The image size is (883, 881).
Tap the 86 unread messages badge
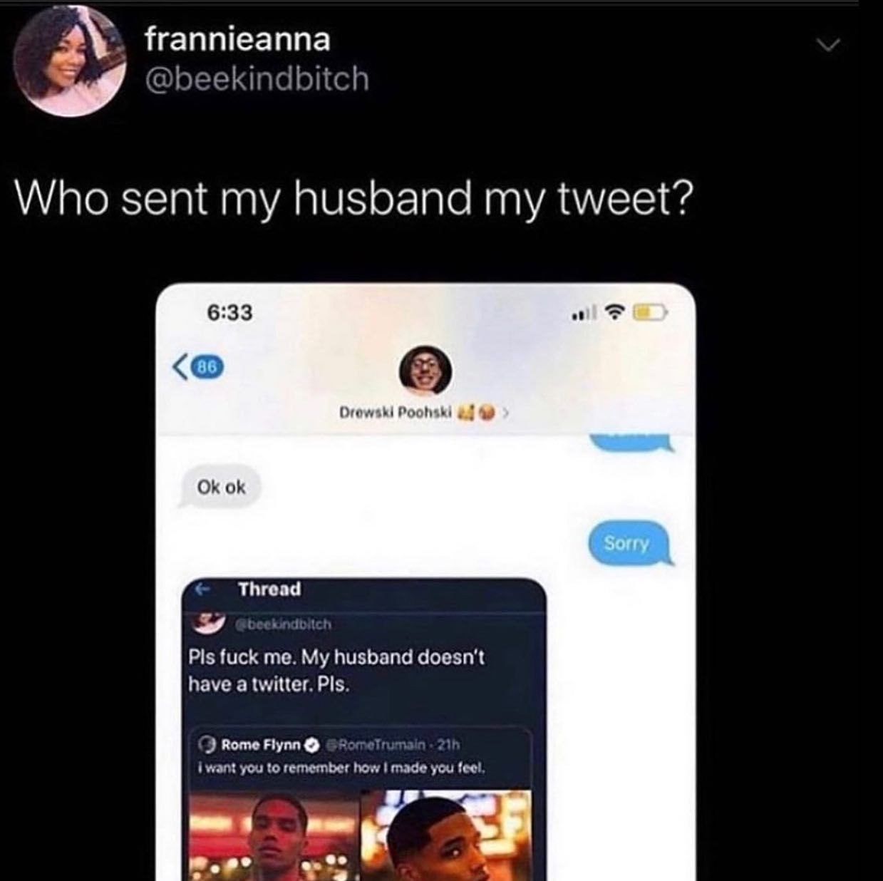pyautogui.click(x=207, y=368)
